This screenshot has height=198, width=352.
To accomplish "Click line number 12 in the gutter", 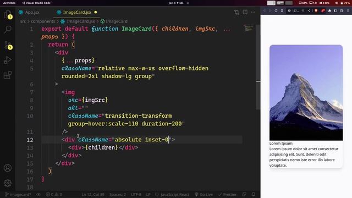I will (x=30, y=140).
